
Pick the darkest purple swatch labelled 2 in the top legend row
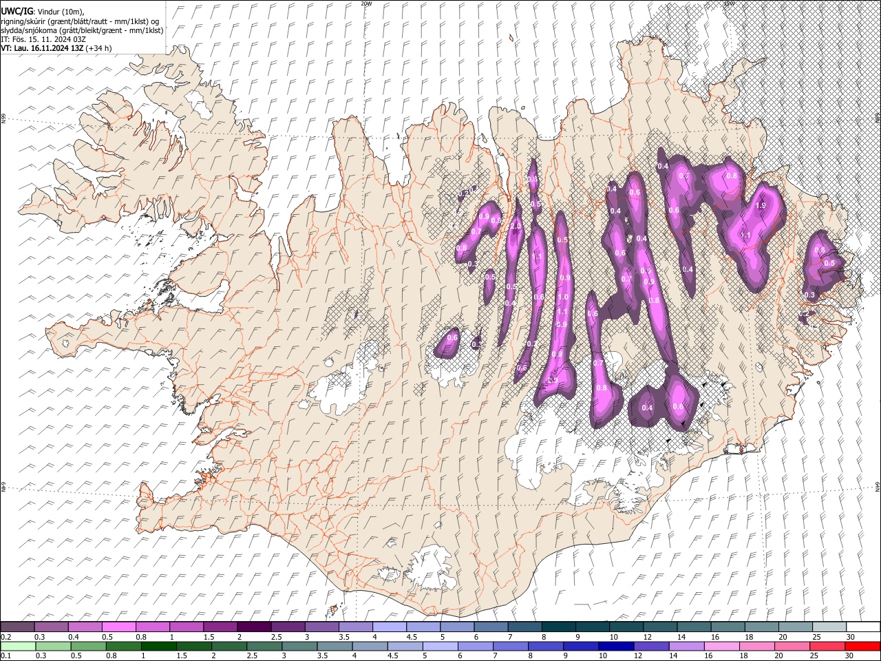254,627
